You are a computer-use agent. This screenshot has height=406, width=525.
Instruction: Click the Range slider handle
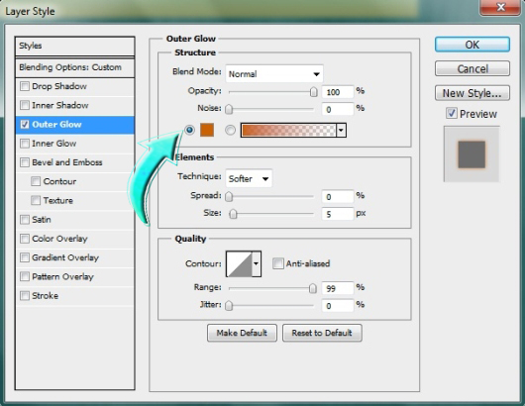pos(312,288)
